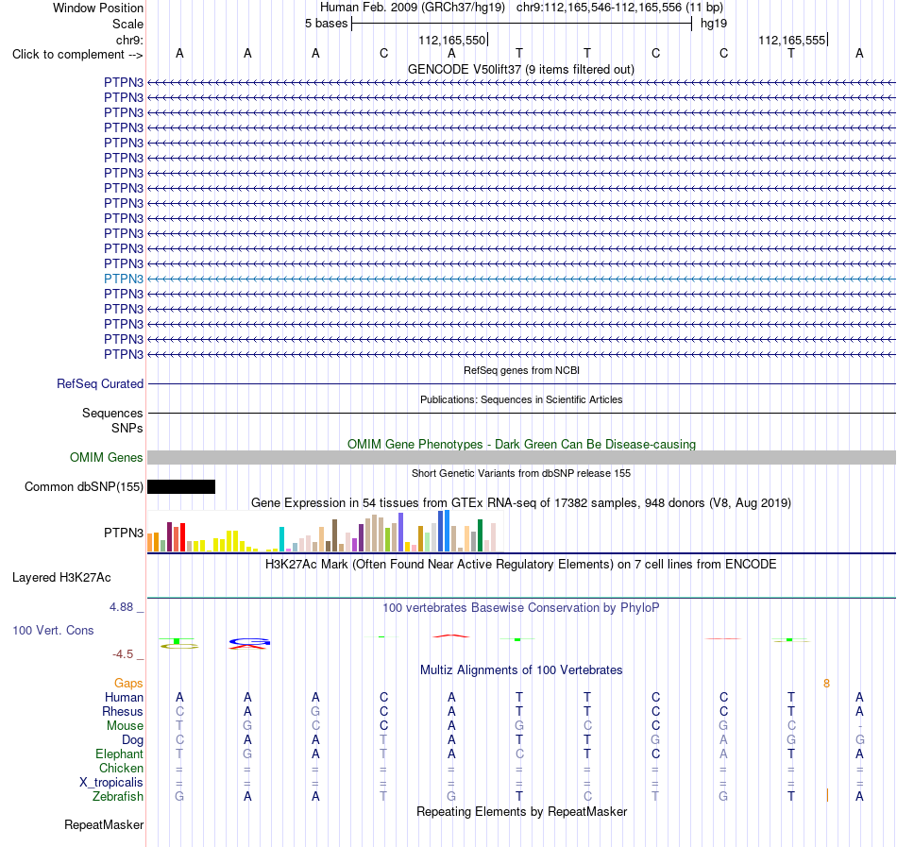The height and width of the screenshot is (847, 897).
Task: Click the light-blue highlighted PTPN3 transcript label
Action: tap(123, 279)
